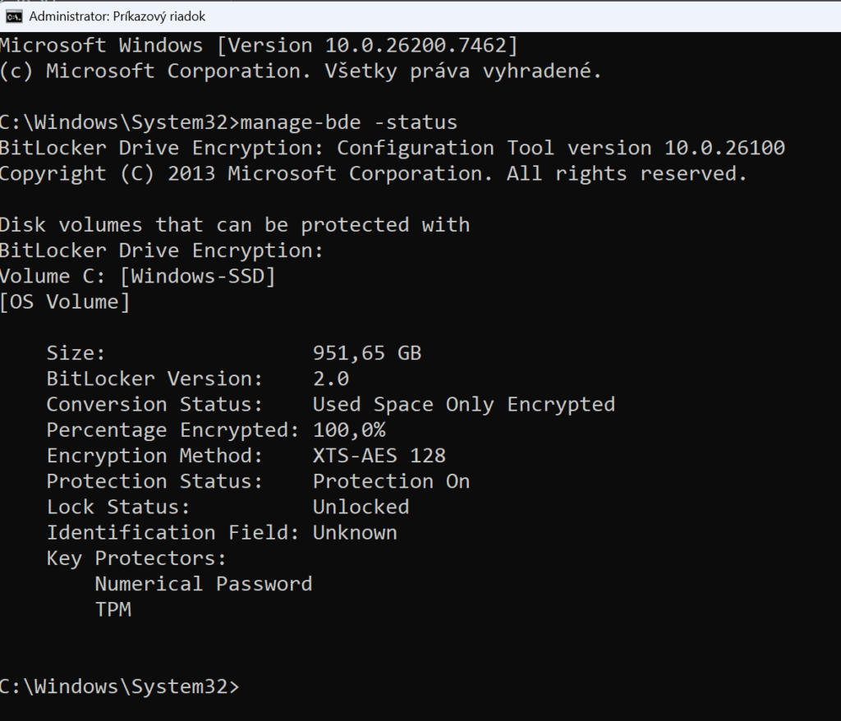Click the 'Percentage Encrypted: 100,0%' line

192,429
